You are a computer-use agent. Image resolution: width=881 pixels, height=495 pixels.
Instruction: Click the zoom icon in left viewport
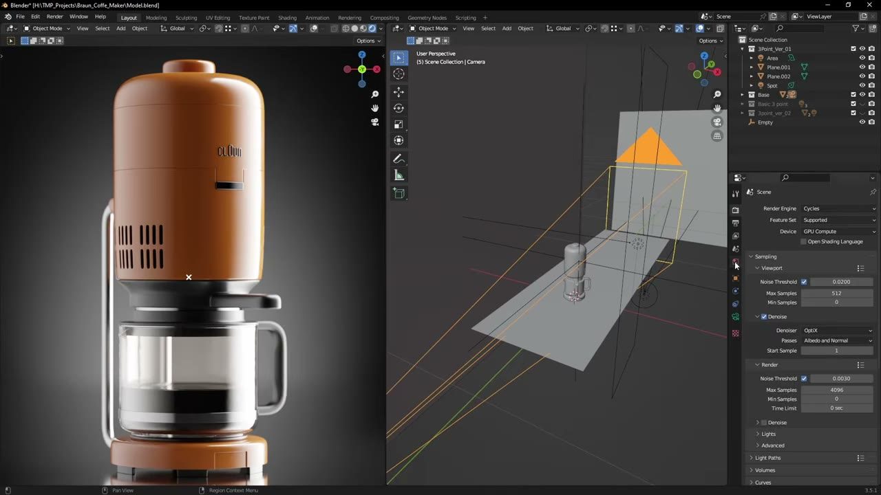[x=375, y=94]
